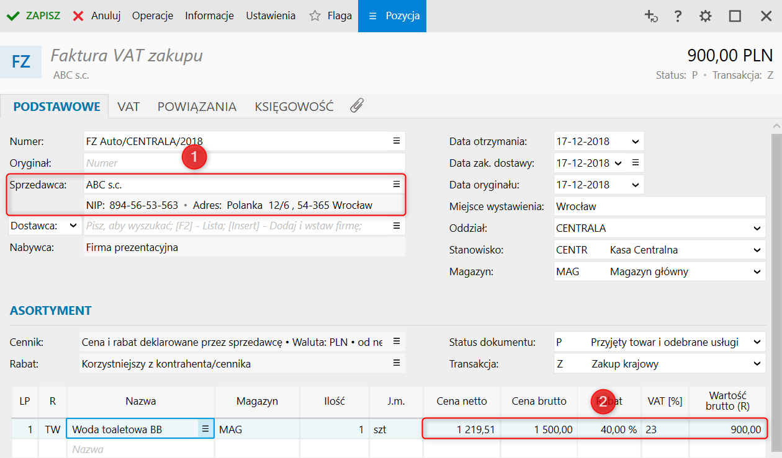
Task: Expand the Data otrzymania date dropdown
Action: coord(635,141)
